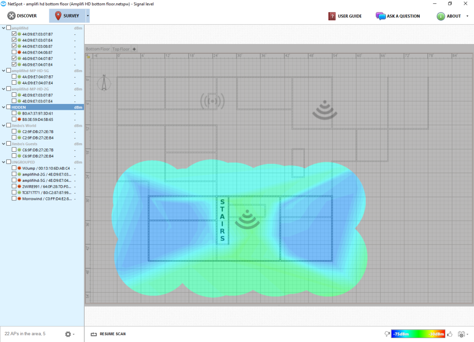Click the green status dot for C2:9F:DB:27:2E:7B
This screenshot has width=474, height=342.
coord(19,132)
